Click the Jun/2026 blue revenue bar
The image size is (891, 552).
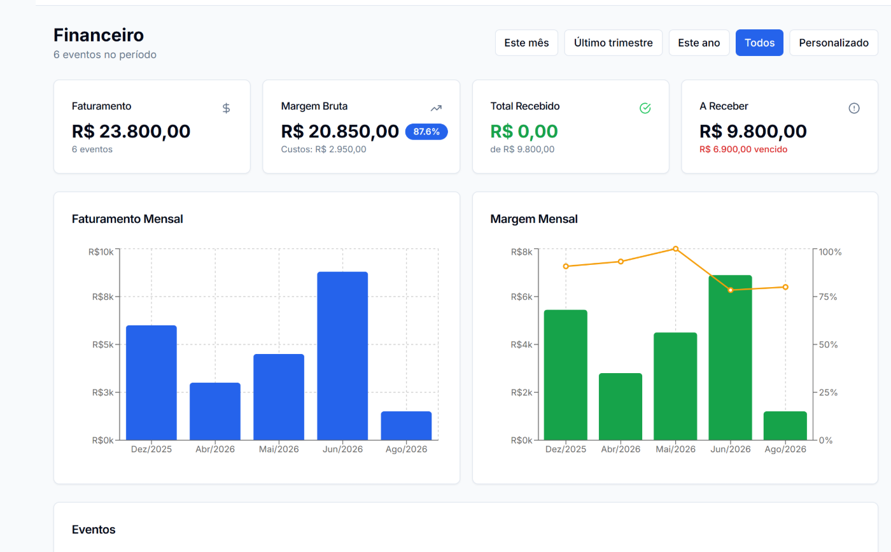(x=342, y=356)
